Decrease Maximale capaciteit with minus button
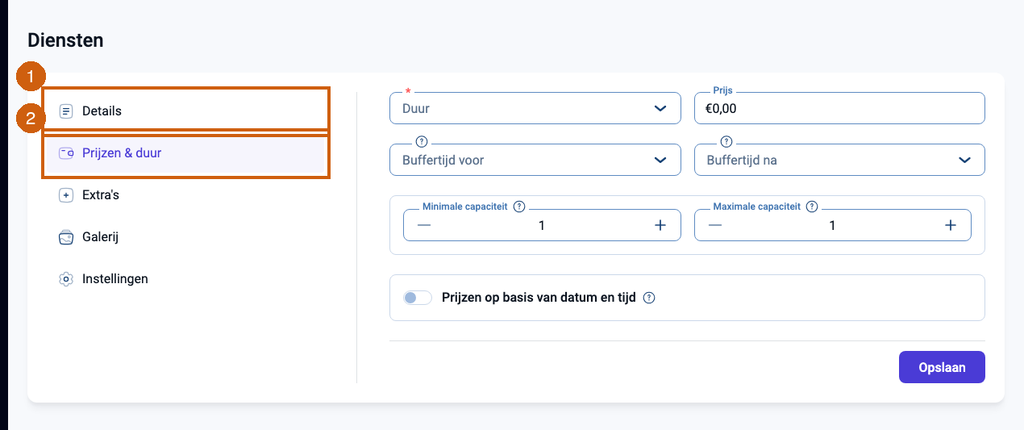The width and height of the screenshot is (1024, 430). pyautogui.click(x=715, y=225)
